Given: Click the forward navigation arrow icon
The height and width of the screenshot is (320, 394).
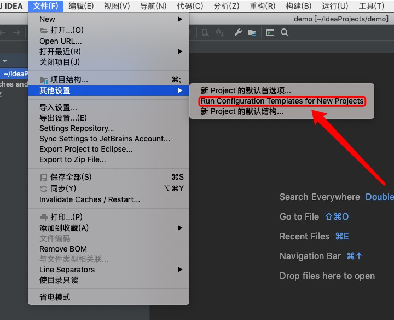Looking at the screenshot, I should (x=17, y=32).
